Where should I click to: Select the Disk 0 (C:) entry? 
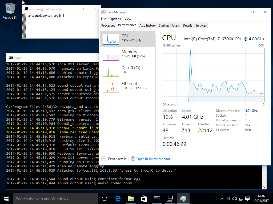(127, 71)
